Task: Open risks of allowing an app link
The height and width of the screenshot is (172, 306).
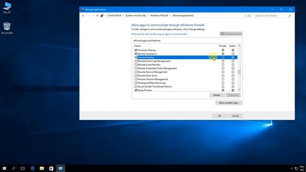Action: pyautogui.click(x=159, y=34)
